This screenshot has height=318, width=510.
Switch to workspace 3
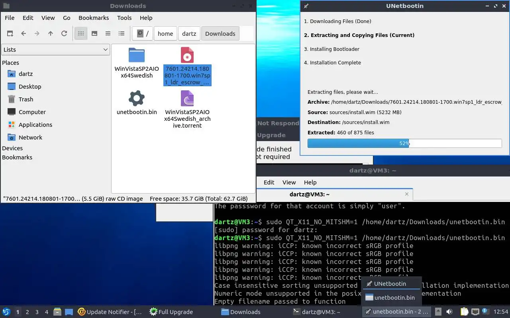[37, 312]
